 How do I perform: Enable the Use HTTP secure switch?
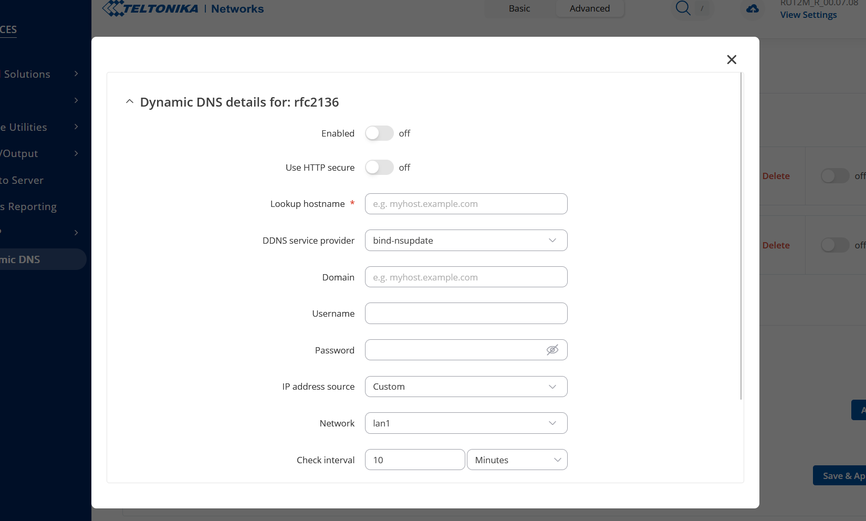379,168
